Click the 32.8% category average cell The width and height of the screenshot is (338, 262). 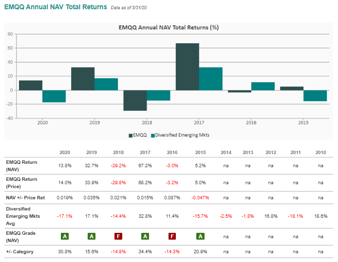145,216
